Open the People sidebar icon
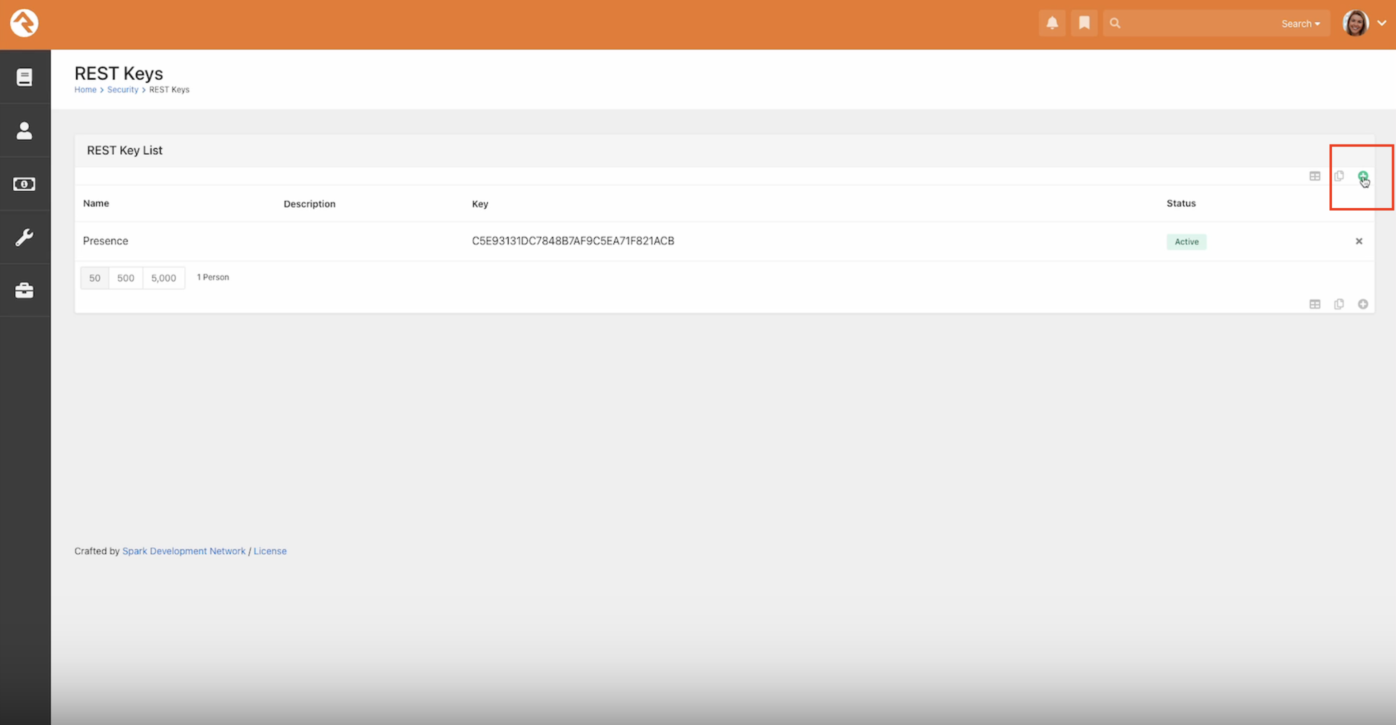This screenshot has height=725, width=1396. 24,130
